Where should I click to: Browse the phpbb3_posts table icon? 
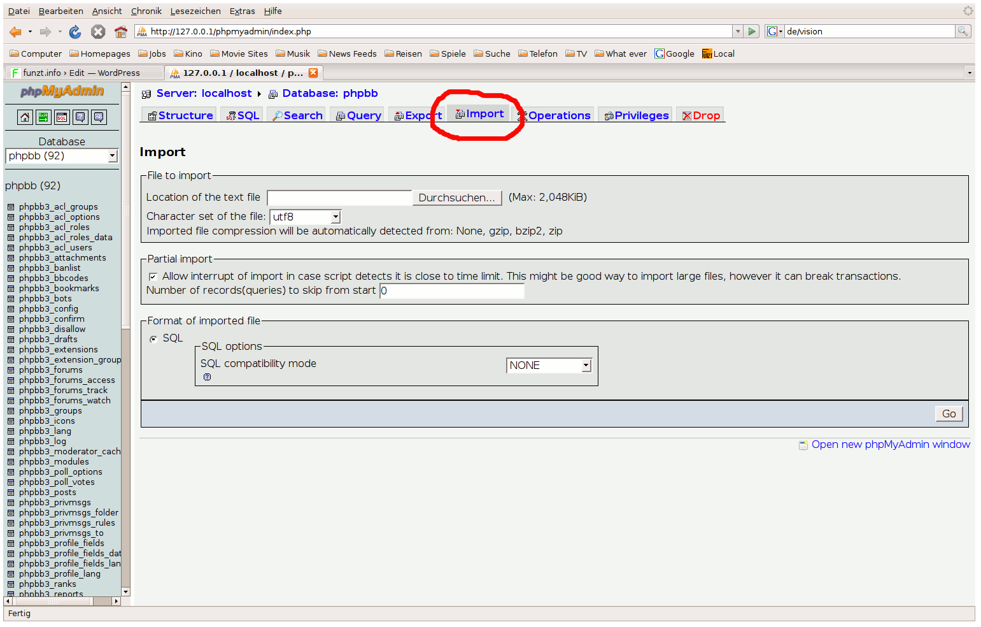pyautogui.click(x=11, y=493)
